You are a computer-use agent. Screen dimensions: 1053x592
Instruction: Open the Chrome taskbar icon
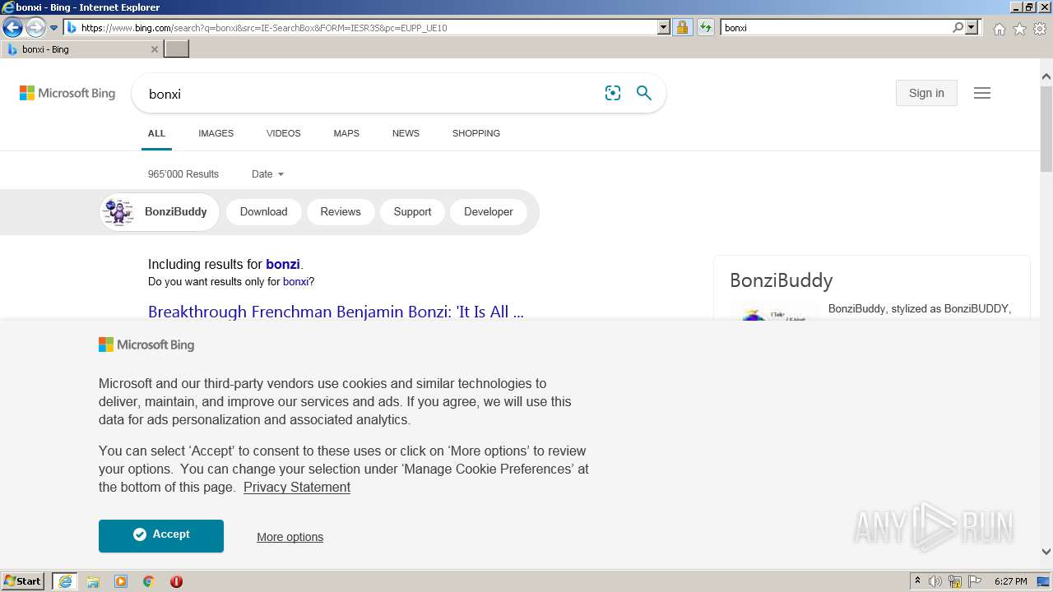149,581
